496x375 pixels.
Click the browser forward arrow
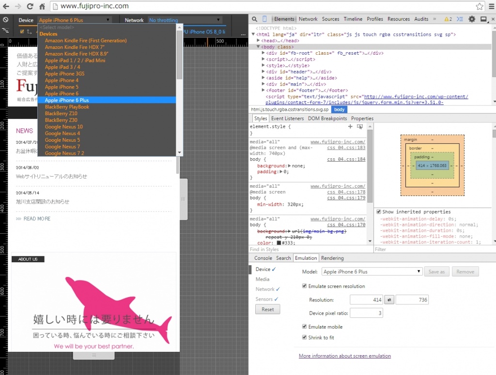coord(18,6)
